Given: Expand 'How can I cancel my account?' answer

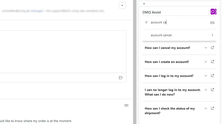Looking at the screenshot, I should (x=206, y=48).
